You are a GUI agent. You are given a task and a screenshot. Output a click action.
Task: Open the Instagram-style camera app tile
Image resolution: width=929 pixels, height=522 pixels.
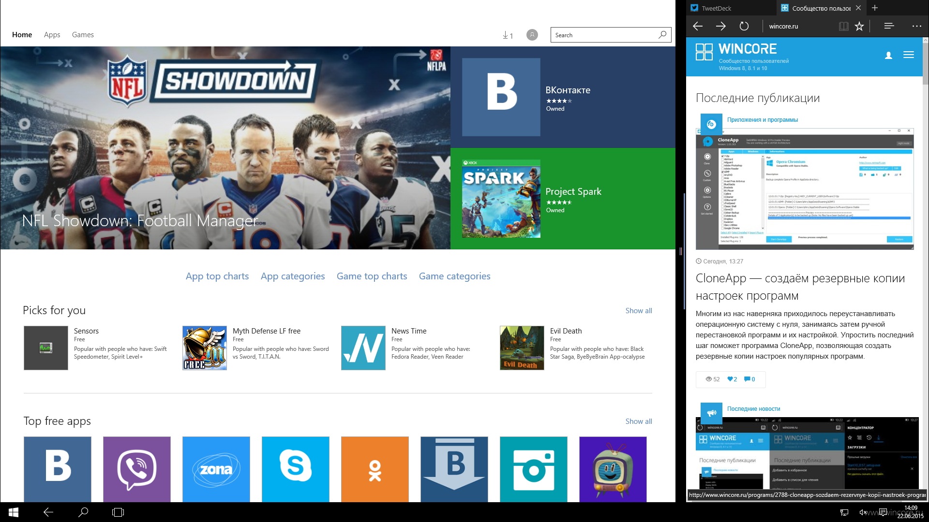[x=534, y=469]
